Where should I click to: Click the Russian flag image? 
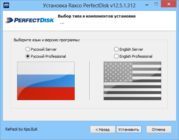(x=46, y=81)
